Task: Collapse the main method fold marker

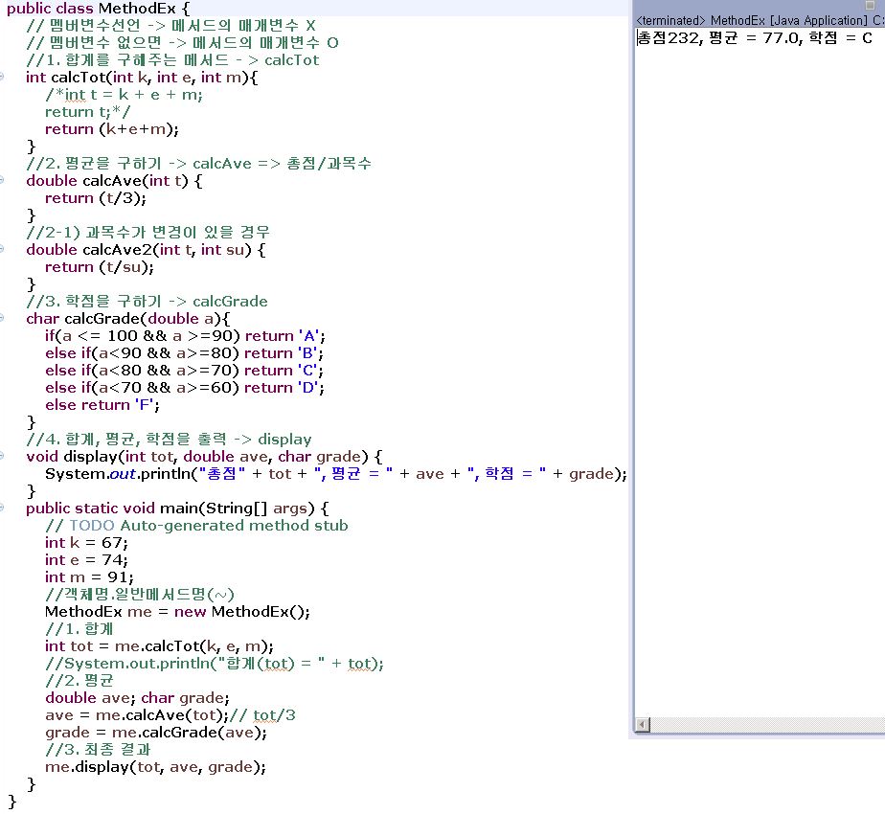Action: [x=2, y=508]
